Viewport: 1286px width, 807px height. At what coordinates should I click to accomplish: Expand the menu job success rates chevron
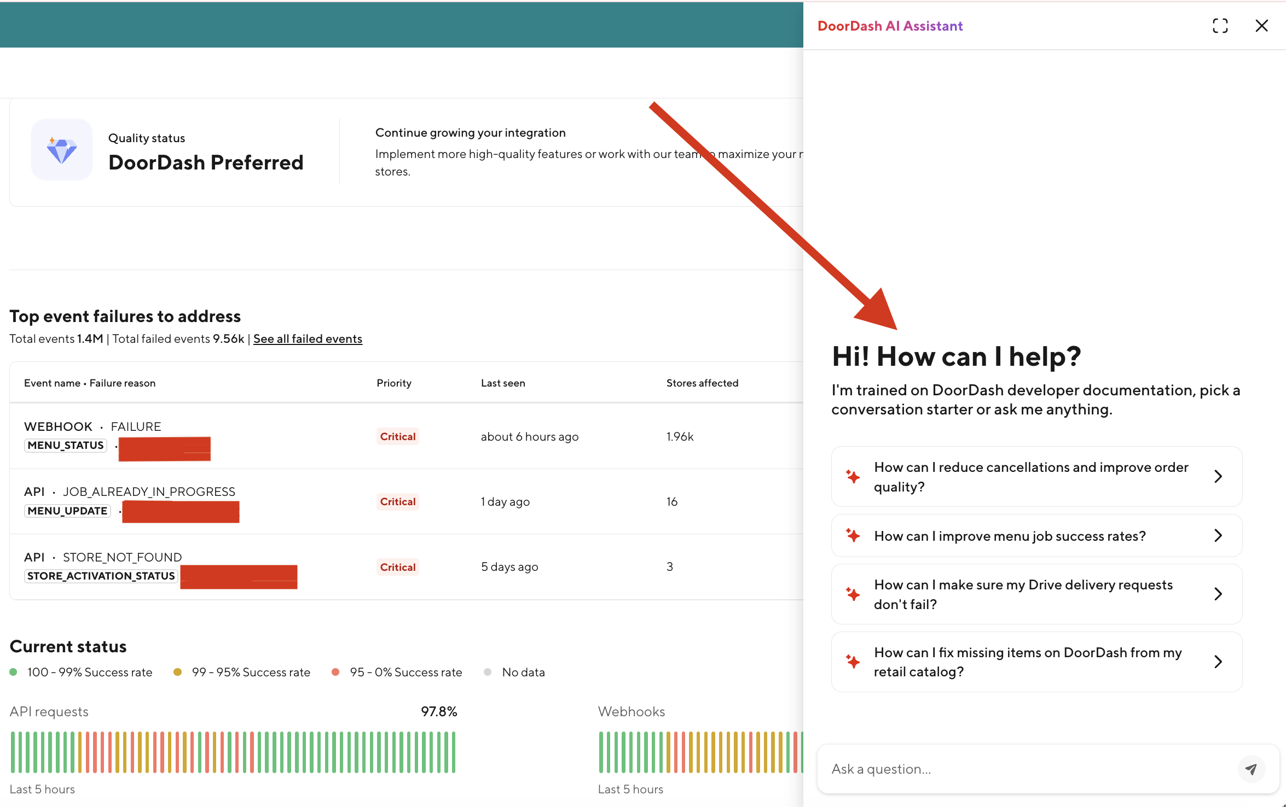(1218, 535)
